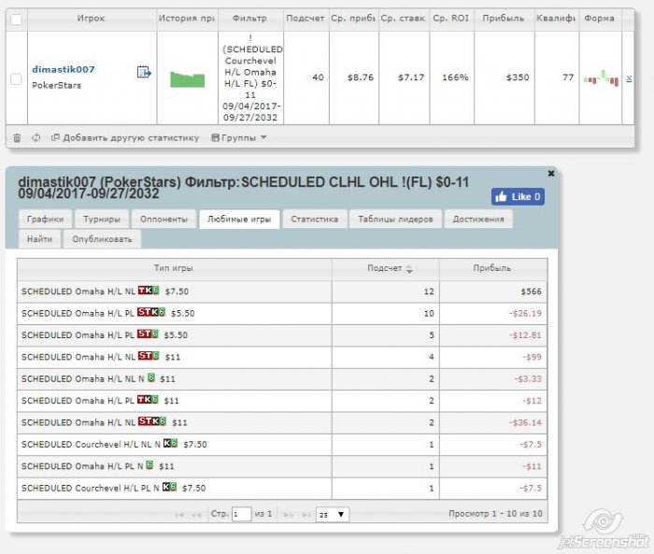Open the rows-per-page dropdown
This screenshot has height=554, width=654.
click(333, 515)
